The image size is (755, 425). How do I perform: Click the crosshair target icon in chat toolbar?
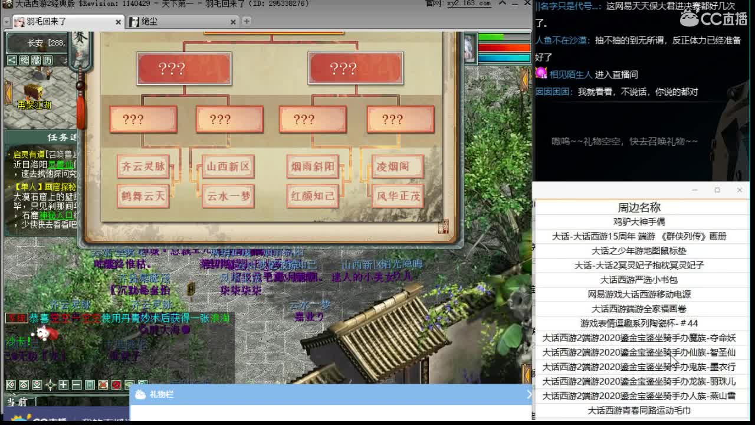coord(50,385)
